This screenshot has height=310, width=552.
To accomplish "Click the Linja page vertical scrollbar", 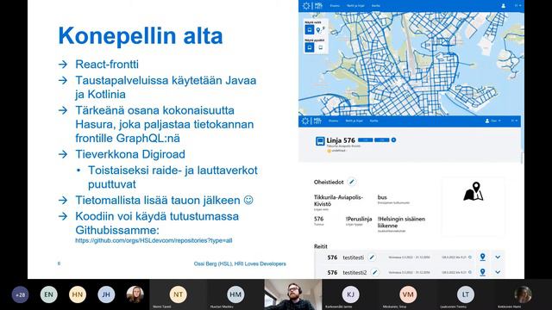I will 522,158.
